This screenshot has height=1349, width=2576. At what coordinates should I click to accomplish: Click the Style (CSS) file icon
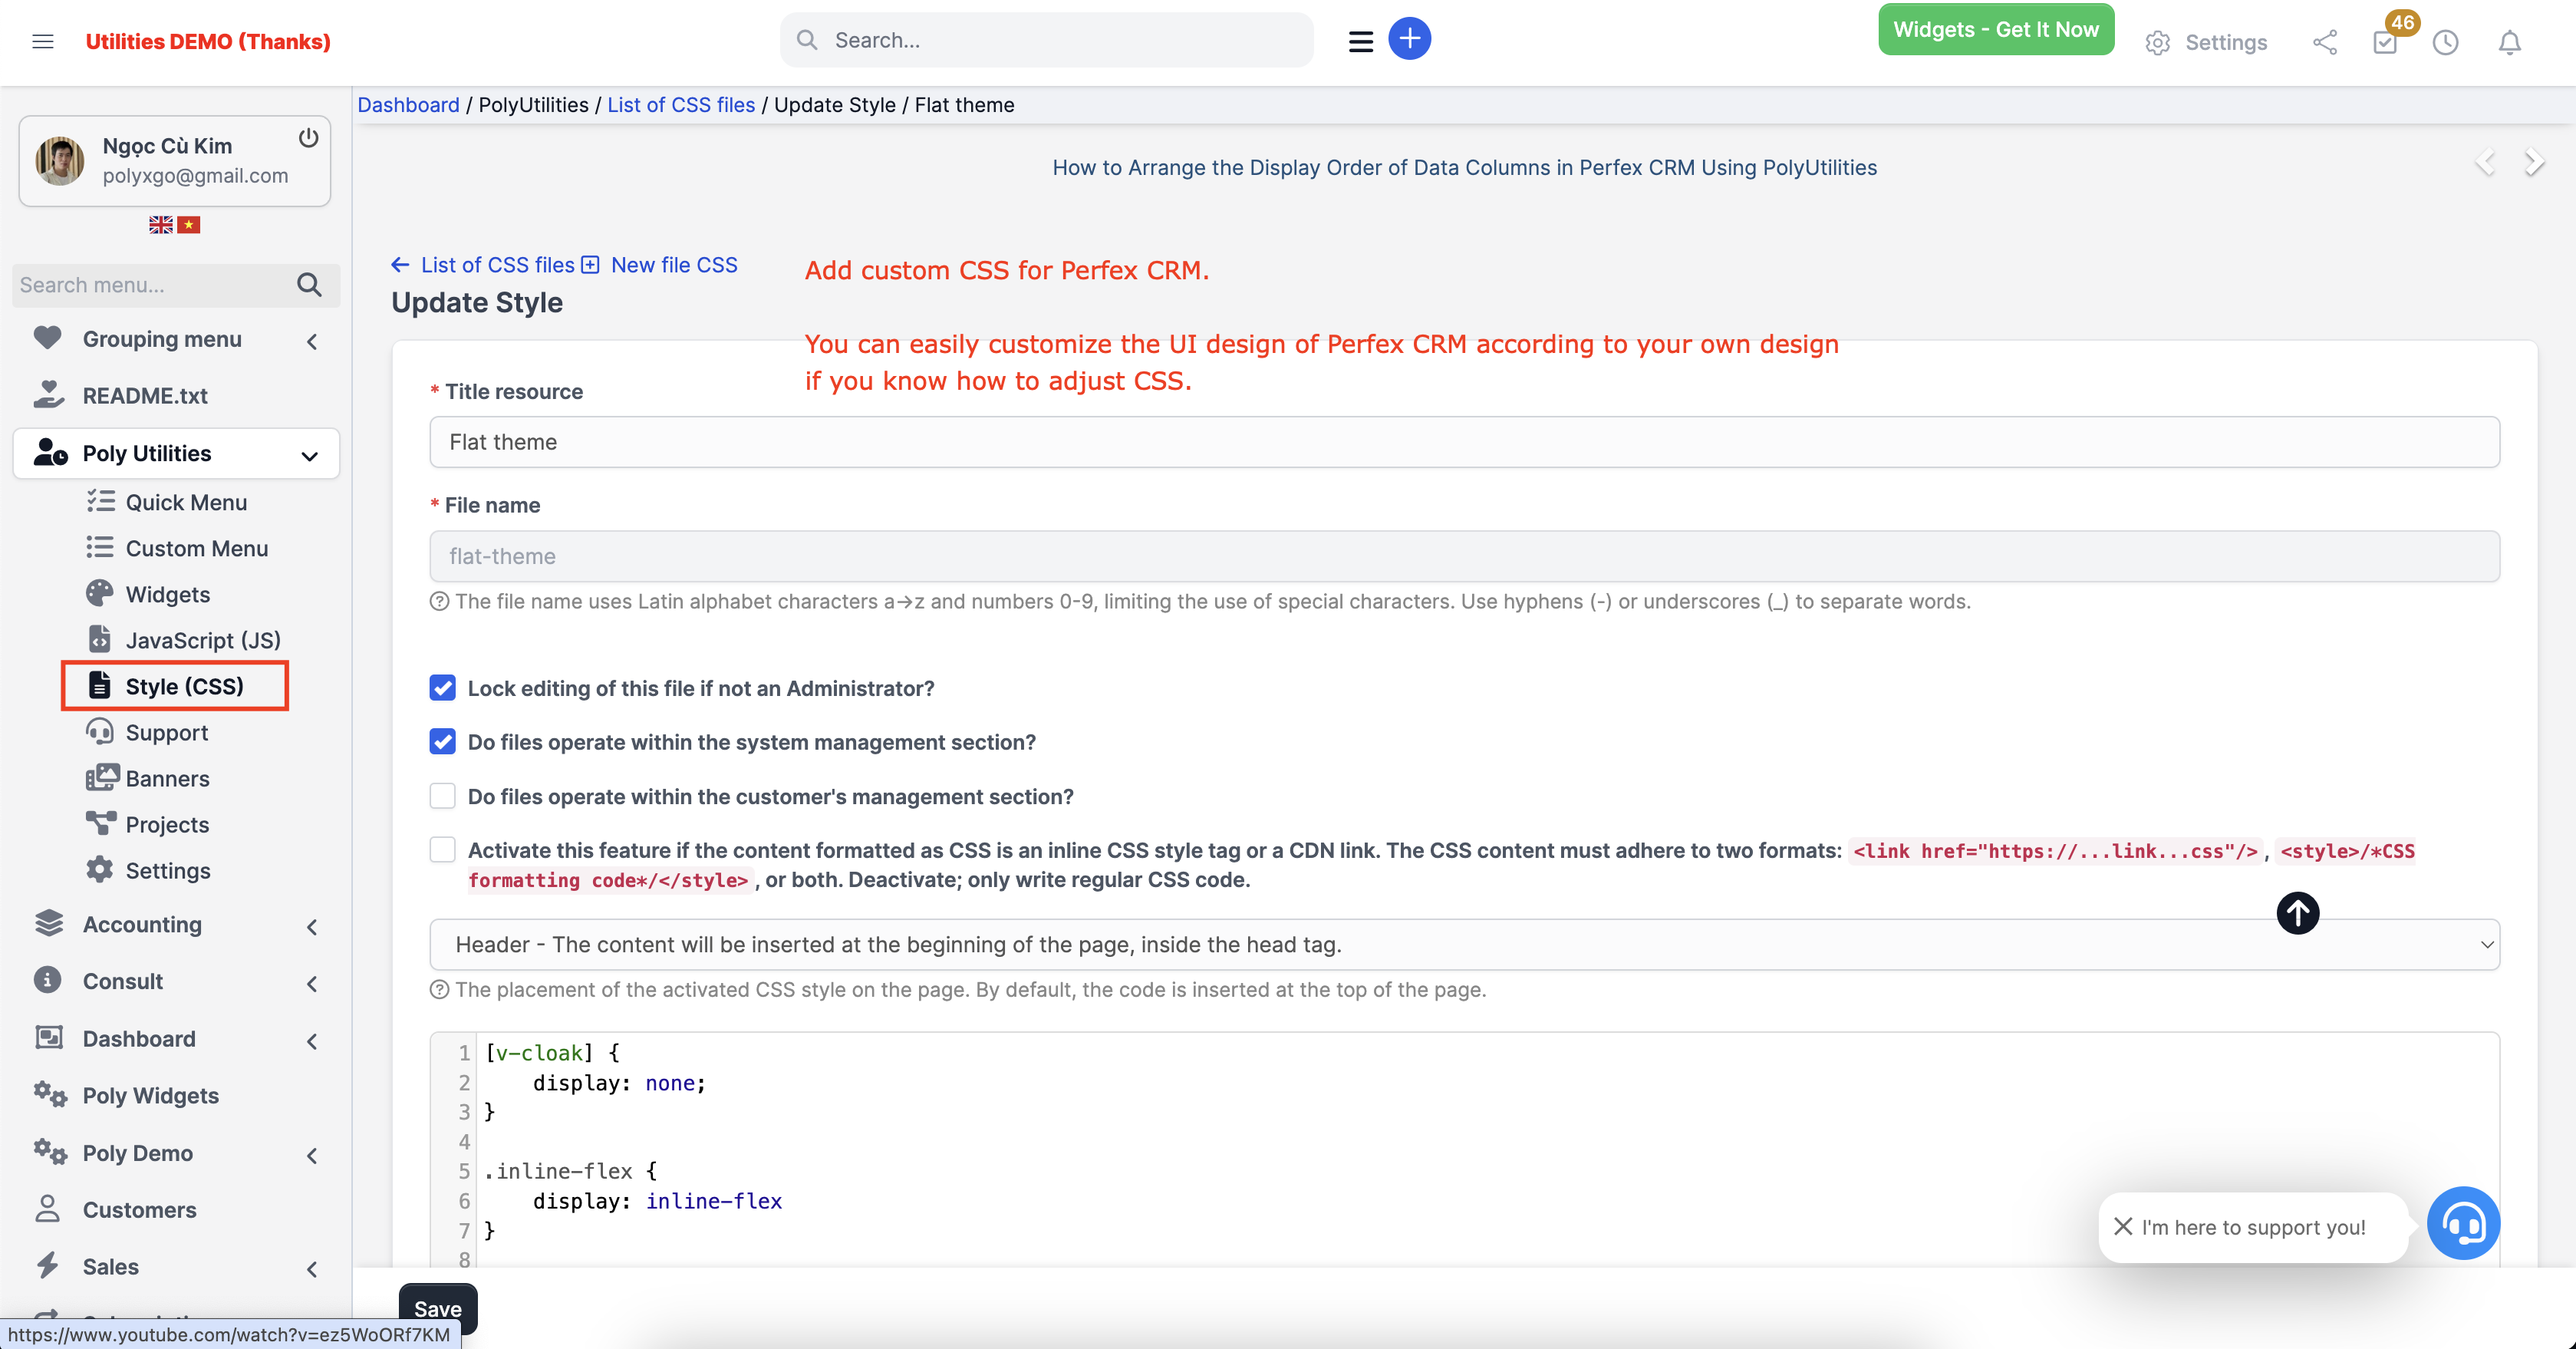(99, 686)
